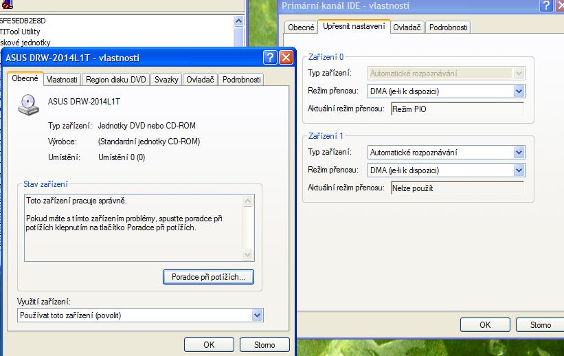This screenshot has width=564, height=356.
Task: Click the red icon at top-left of background window
Action: click(7, 4)
